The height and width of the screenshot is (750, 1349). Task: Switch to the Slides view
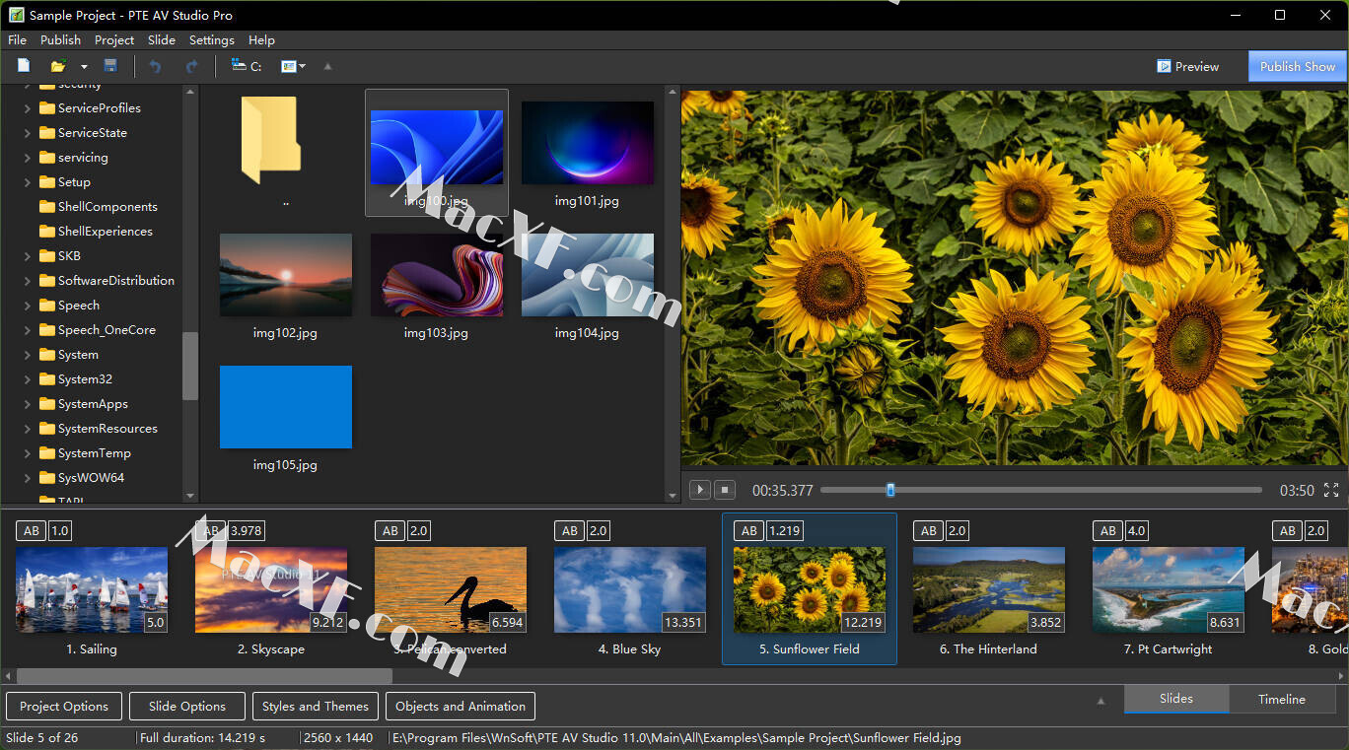pos(1175,699)
